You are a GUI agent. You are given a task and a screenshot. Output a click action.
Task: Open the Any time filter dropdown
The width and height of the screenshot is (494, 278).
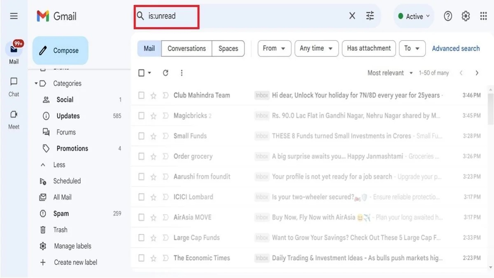[317, 48]
